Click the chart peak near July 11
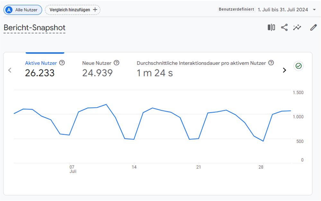Image resolution: width=321 pixels, height=201 pixels. tap(106, 104)
